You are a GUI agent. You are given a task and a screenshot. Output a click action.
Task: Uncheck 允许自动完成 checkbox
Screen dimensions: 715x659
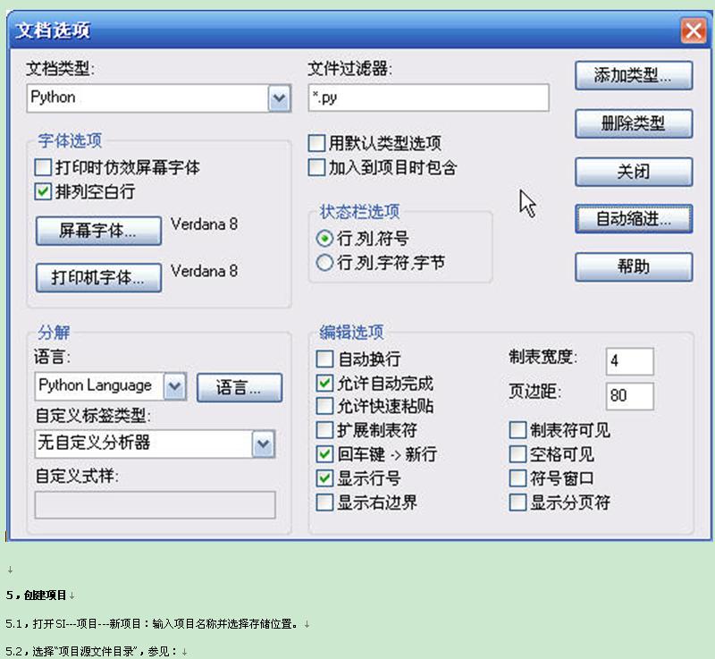[x=324, y=383]
